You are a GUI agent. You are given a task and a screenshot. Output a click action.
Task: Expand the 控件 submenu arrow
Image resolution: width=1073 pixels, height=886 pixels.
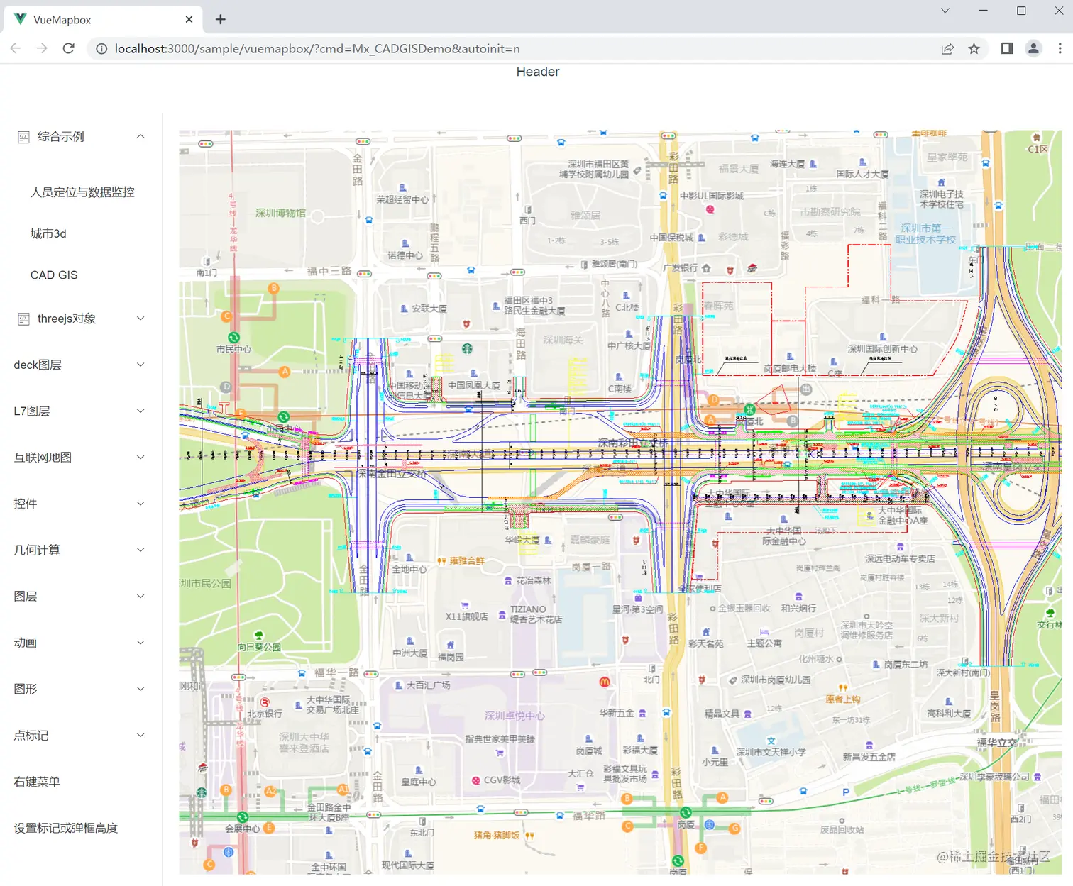point(141,504)
